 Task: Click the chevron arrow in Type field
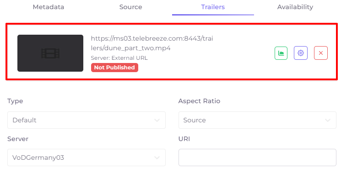(x=157, y=121)
